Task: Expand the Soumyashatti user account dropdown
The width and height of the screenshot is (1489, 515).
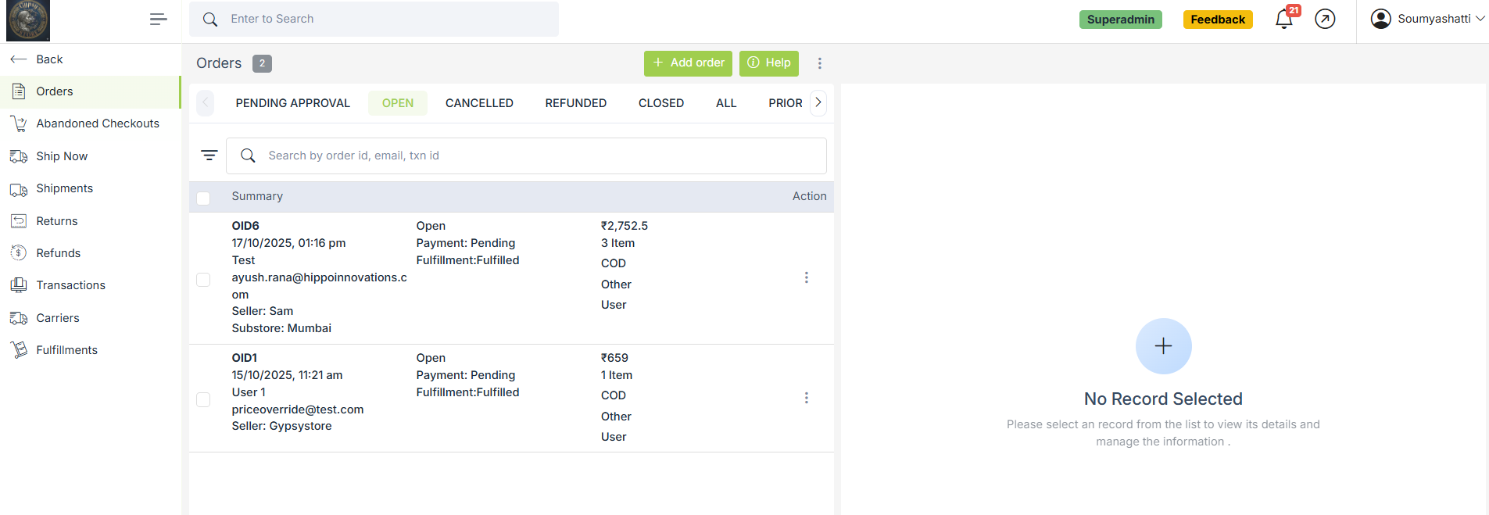Action: tap(1427, 19)
